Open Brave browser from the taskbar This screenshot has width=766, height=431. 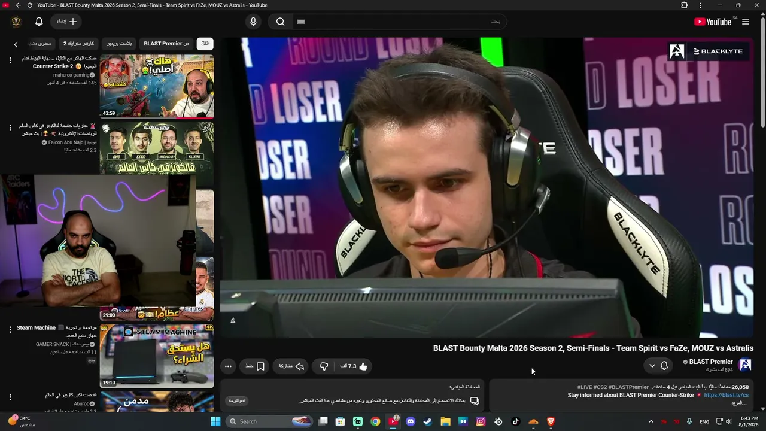[x=551, y=421]
